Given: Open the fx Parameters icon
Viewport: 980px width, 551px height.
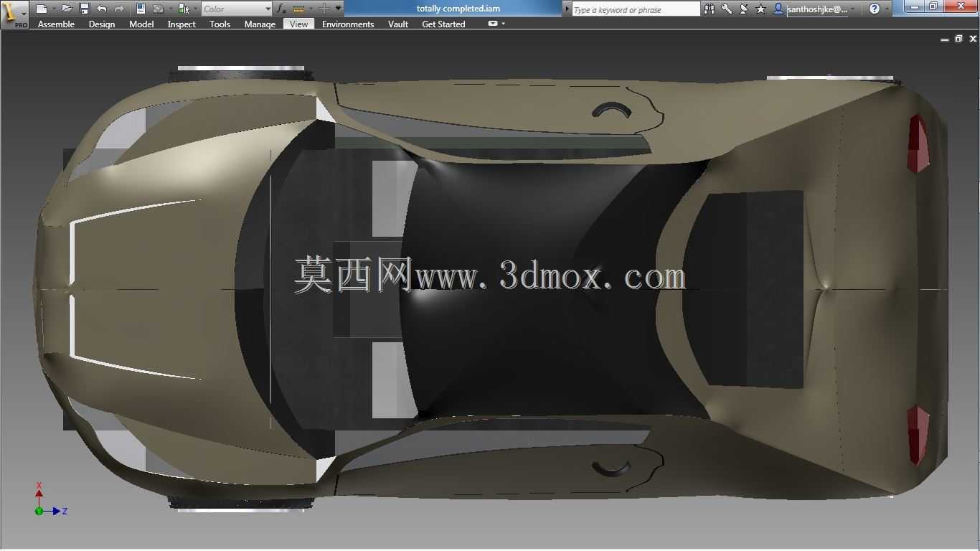Looking at the screenshot, I should 281,9.
